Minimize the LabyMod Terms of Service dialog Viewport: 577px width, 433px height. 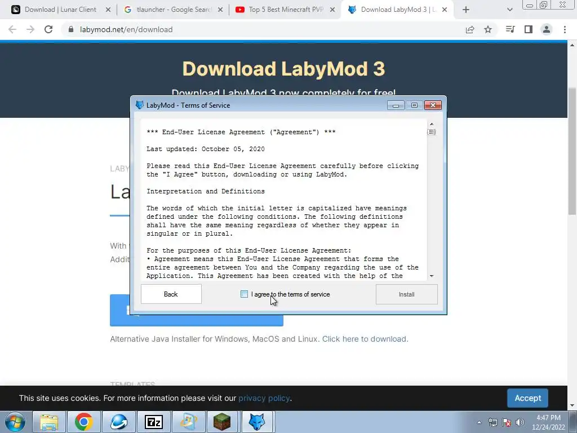click(396, 105)
